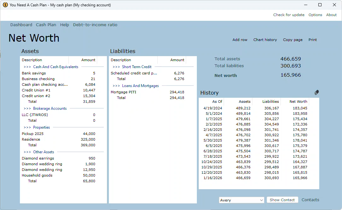342x210 pixels.
Task: Print the Net Worth page
Action: click(313, 40)
